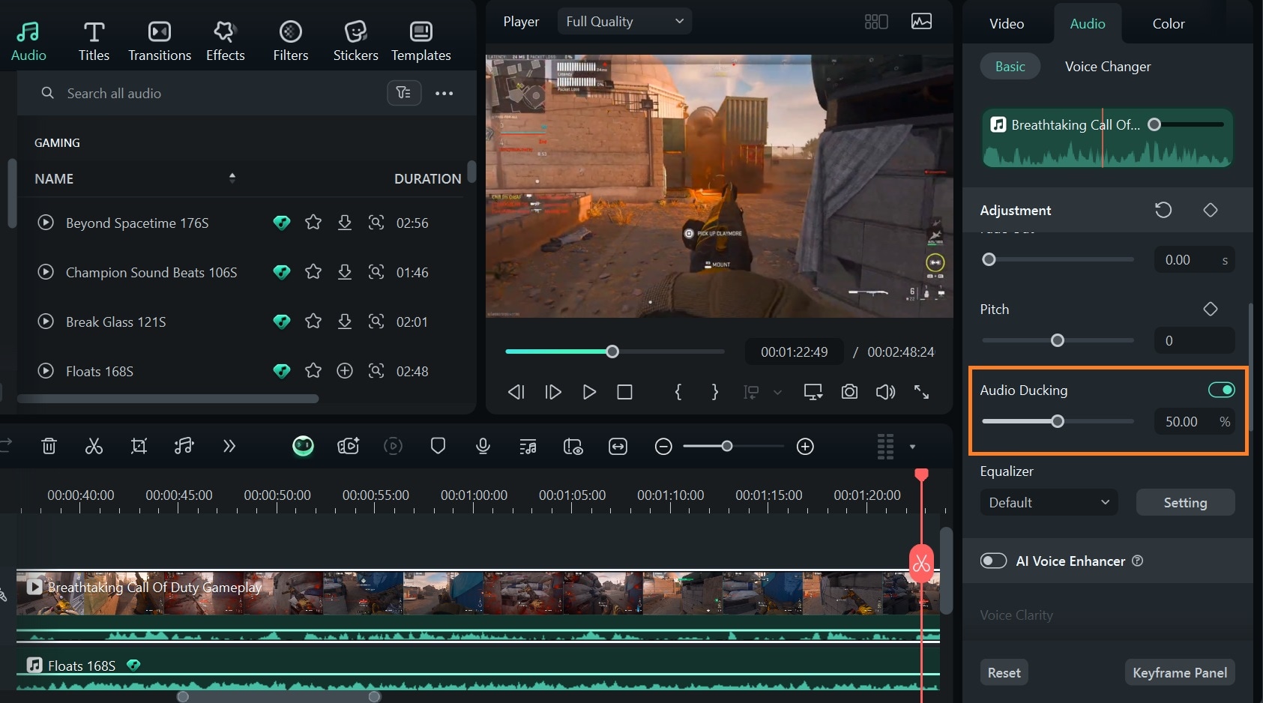Expand the Equalizer Default preset dropdown
Viewport: 1263px width, 703px height.
pos(1048,502)
